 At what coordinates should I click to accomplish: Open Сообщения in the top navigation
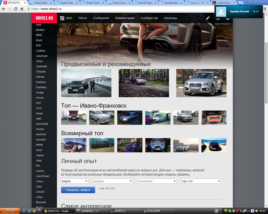[101, 18]
